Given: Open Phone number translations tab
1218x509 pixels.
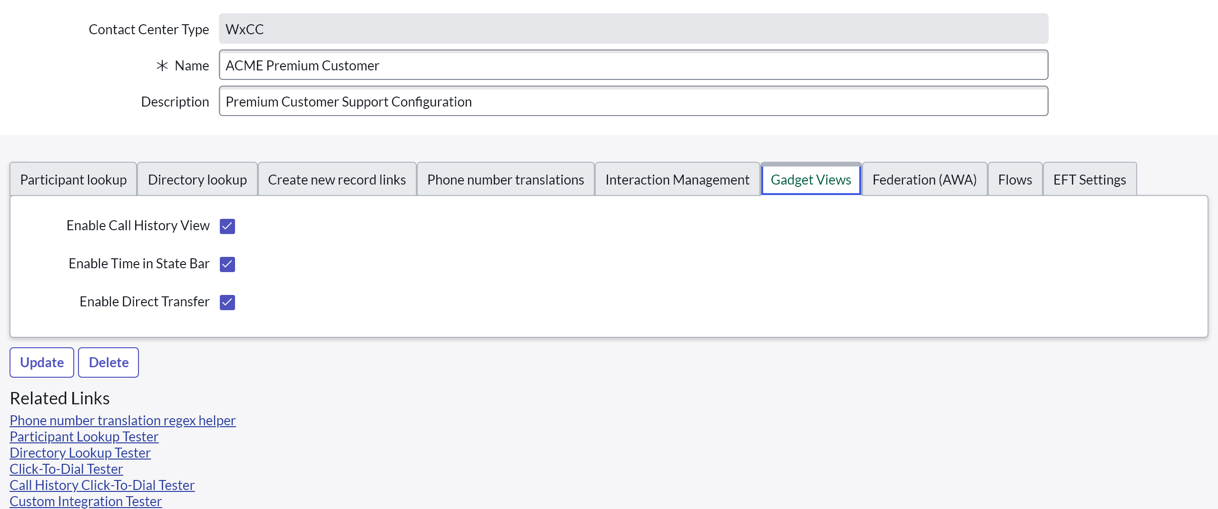Looking at the screenshot, I should pyautogui.click(x=505, y=179).
